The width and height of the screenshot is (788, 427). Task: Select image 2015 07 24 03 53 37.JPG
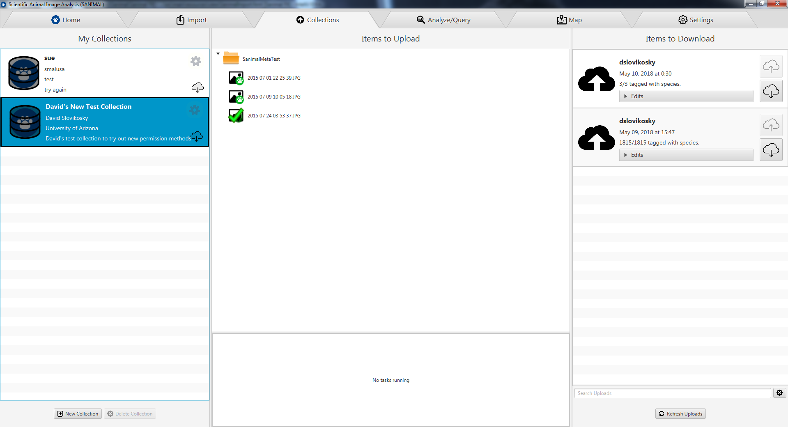tap(274, 116)
